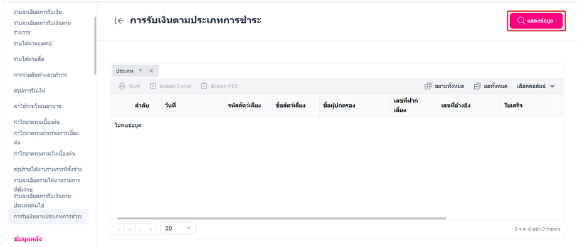Go to first page pager button

click(x=119, y=229)
